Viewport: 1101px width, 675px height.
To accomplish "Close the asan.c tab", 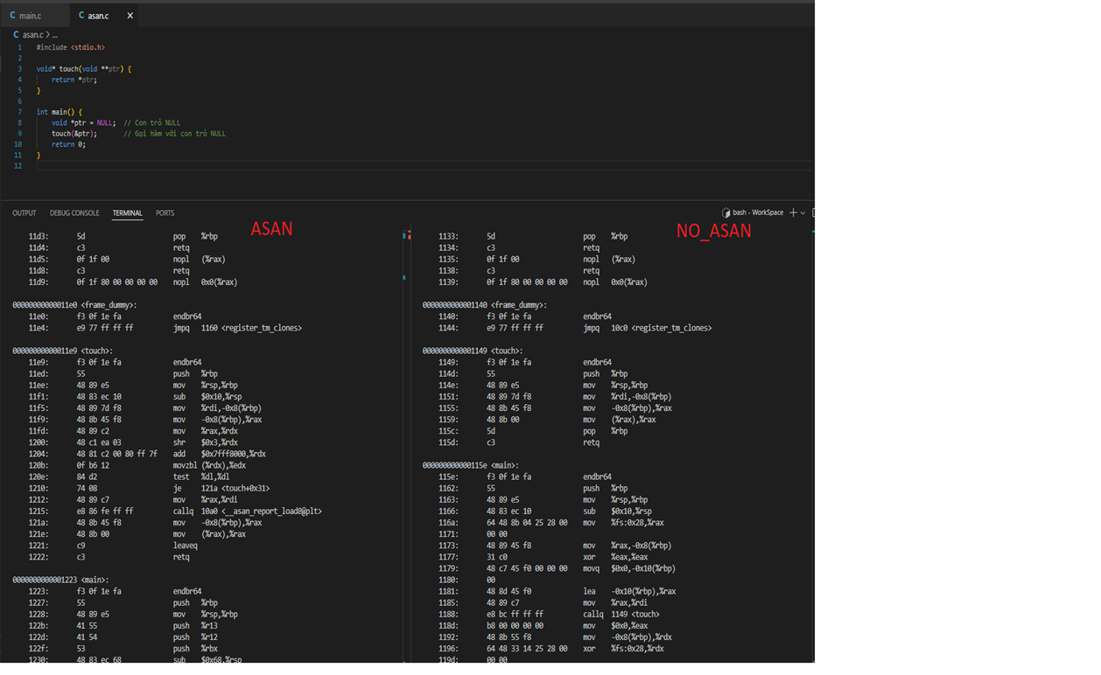I will click(130, 16).
